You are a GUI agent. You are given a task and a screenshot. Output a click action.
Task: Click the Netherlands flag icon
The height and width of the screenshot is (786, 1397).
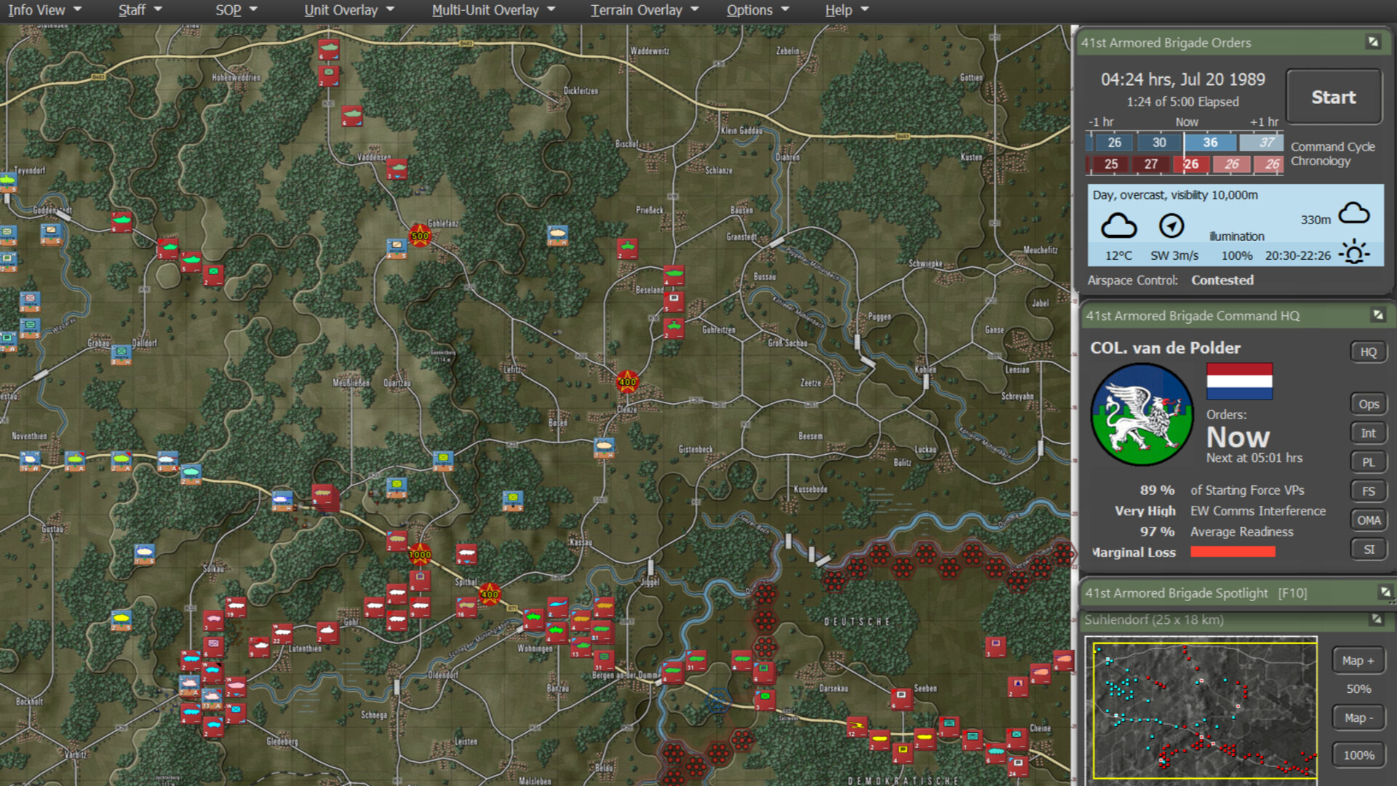[1239, 381]
